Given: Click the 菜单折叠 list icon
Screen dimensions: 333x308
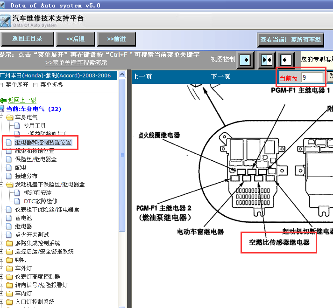Looking at the screenshot, I should coord(35,85).
